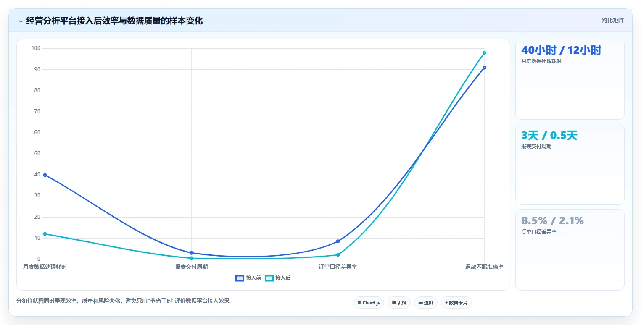Click the teal 接入后 legend color box

click(x=269, y=278)
